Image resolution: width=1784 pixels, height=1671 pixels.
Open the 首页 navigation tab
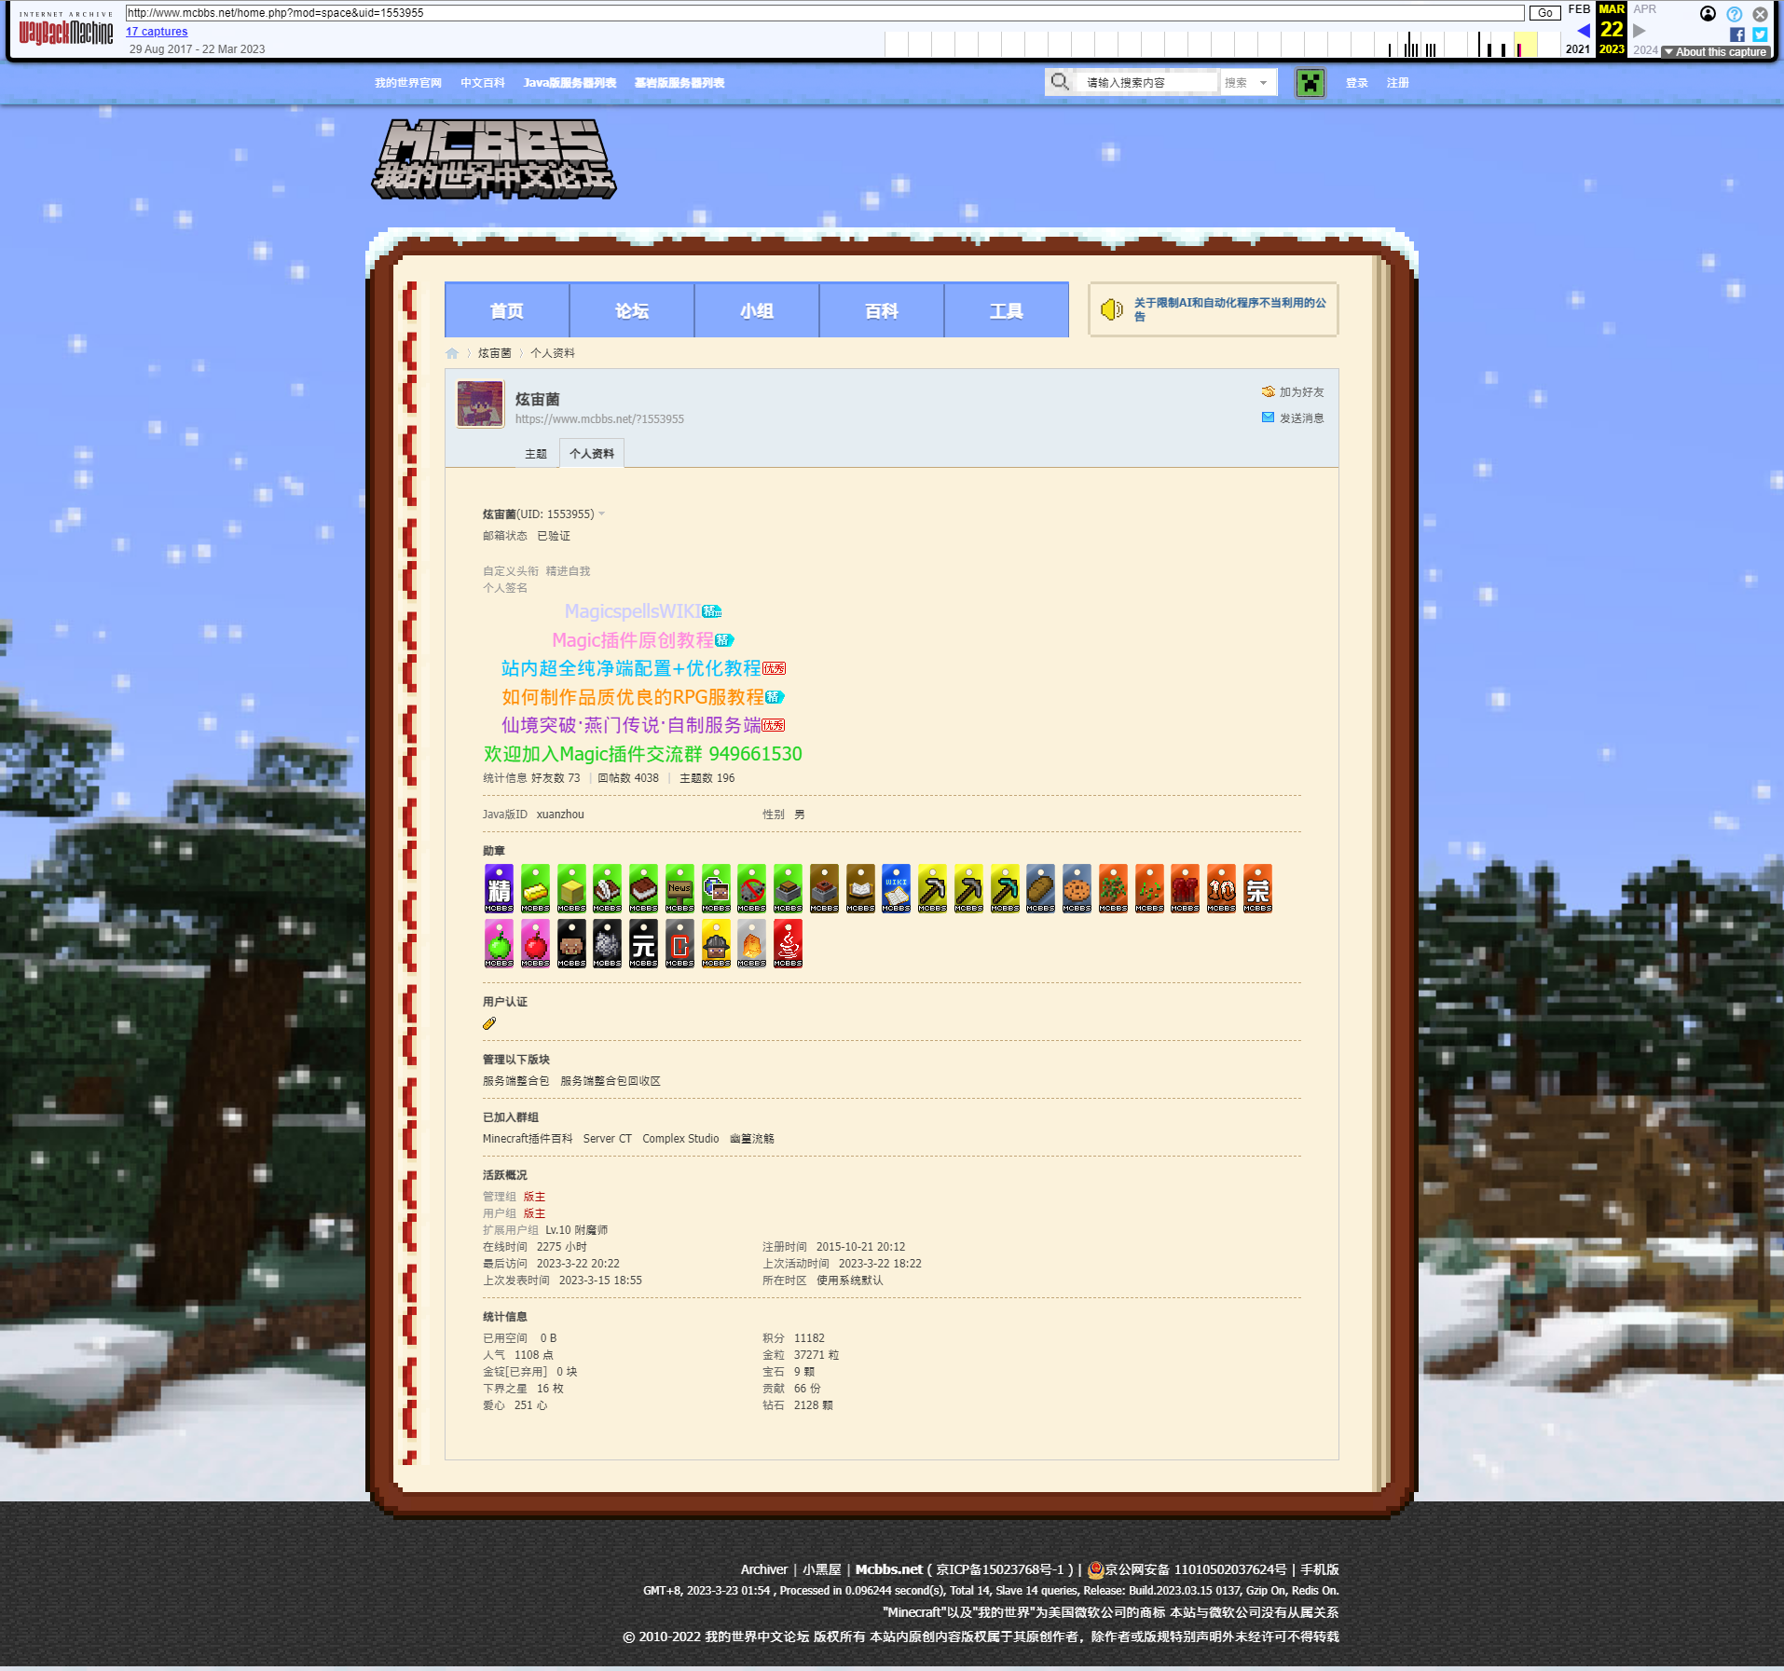(x=507, y=310)
